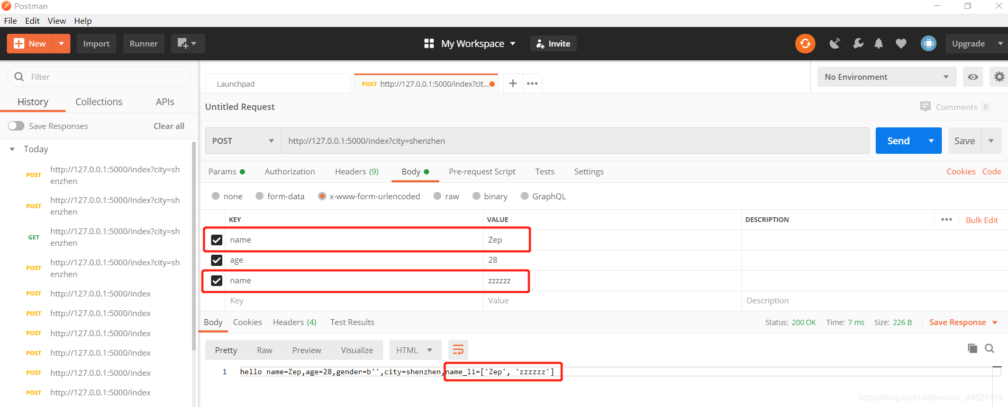The image size is (1008, 407).
Task: Open the Pre-request Script tab
Action: point(482,171)
